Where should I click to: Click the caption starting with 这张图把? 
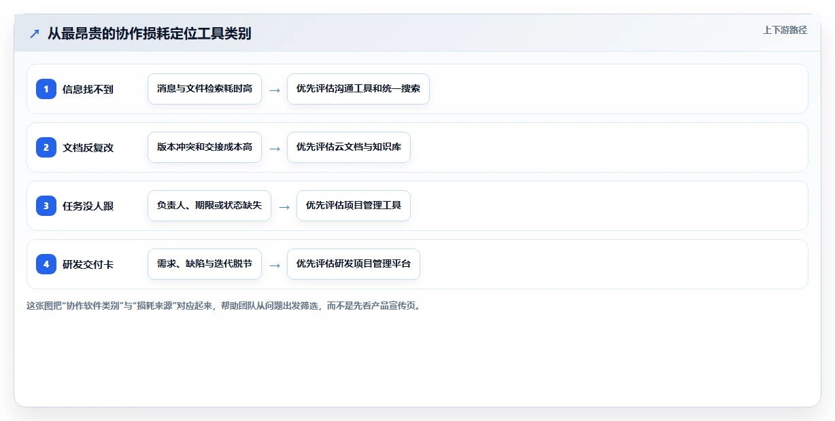click(x=224, y=306)
